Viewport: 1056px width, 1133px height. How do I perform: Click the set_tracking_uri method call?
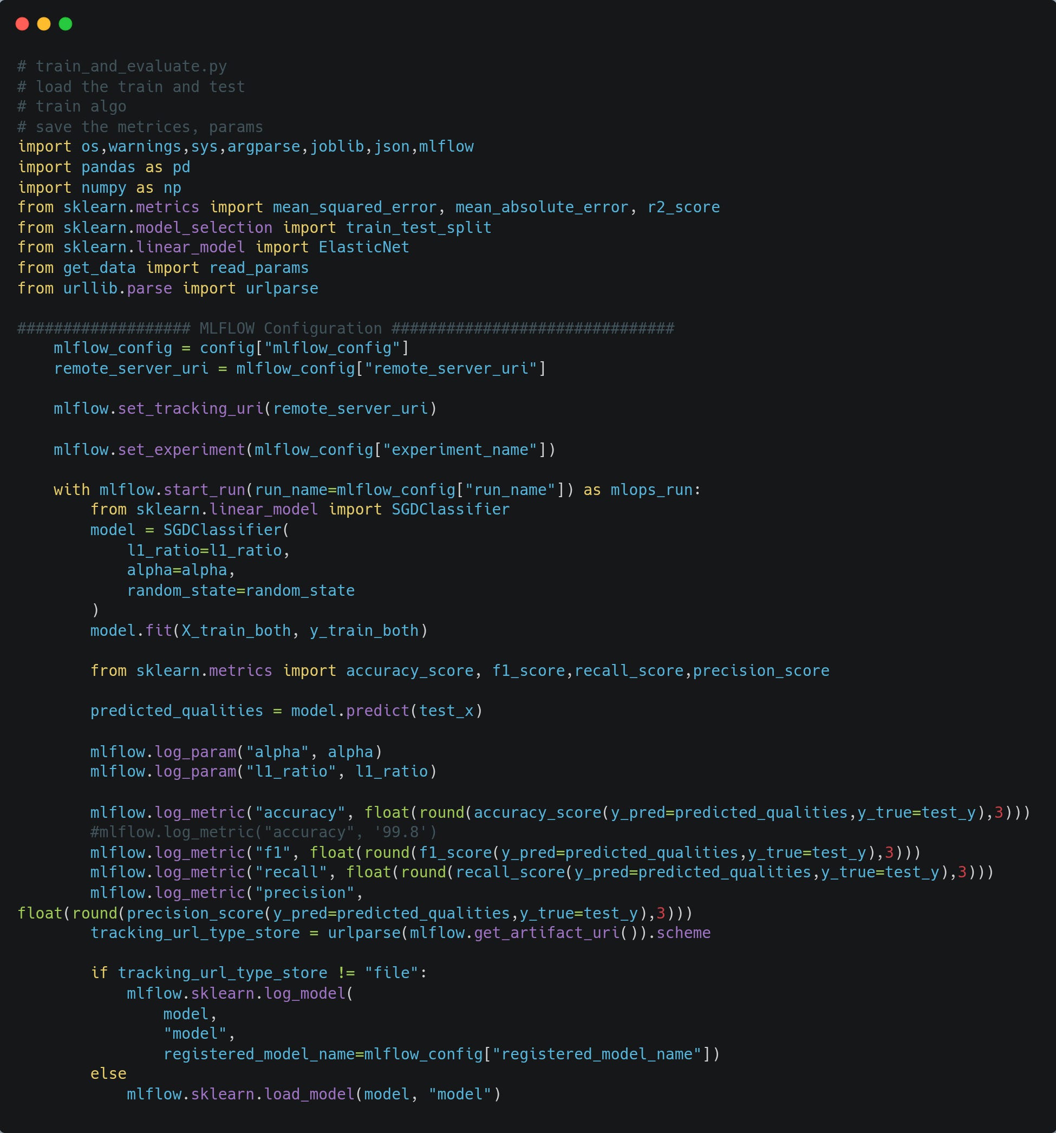pyautogui.click(x=190, y=409)
